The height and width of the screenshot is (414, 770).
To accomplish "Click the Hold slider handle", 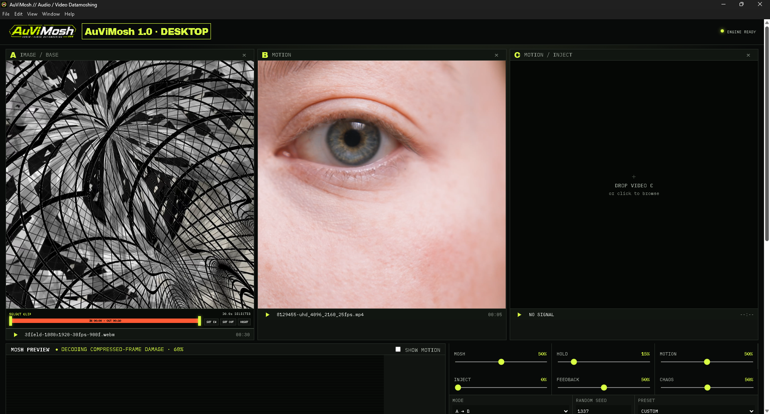I will coord(574,362).
